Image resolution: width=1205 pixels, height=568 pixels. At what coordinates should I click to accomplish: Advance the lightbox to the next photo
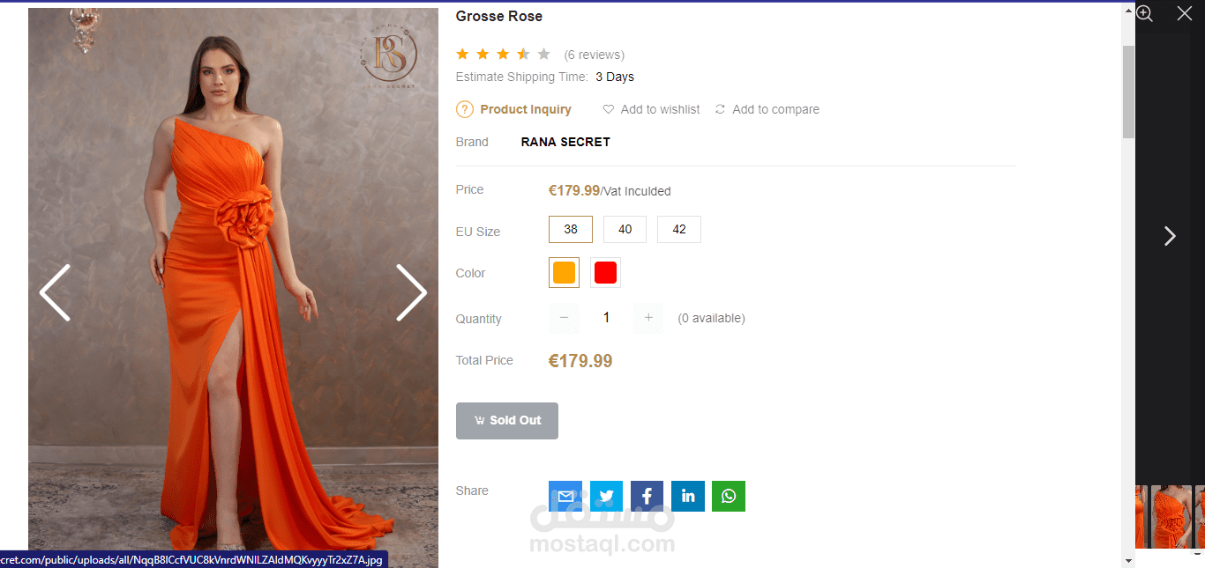tap(1170, 236)
